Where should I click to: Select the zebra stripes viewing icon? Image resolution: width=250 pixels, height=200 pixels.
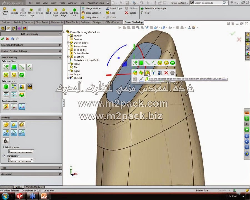tap(6, 141)
